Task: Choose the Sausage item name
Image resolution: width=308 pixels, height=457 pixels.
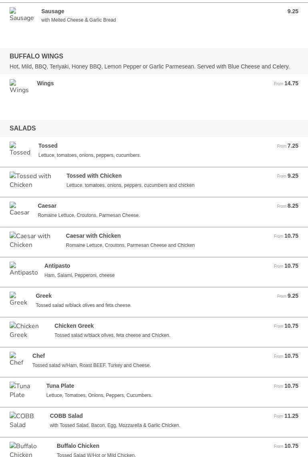Action: click(53, 11)
